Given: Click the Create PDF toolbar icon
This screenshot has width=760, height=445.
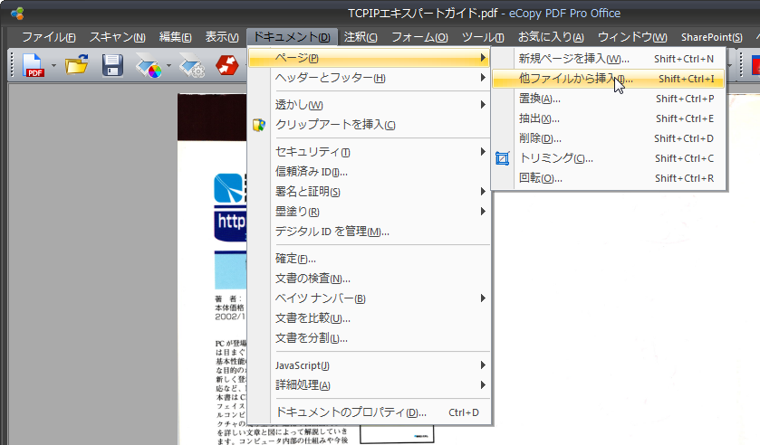Looking at the screenshot, I should tap(34, 65).
